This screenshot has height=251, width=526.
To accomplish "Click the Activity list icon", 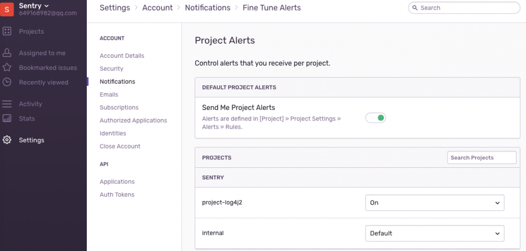I will [7, 104].
